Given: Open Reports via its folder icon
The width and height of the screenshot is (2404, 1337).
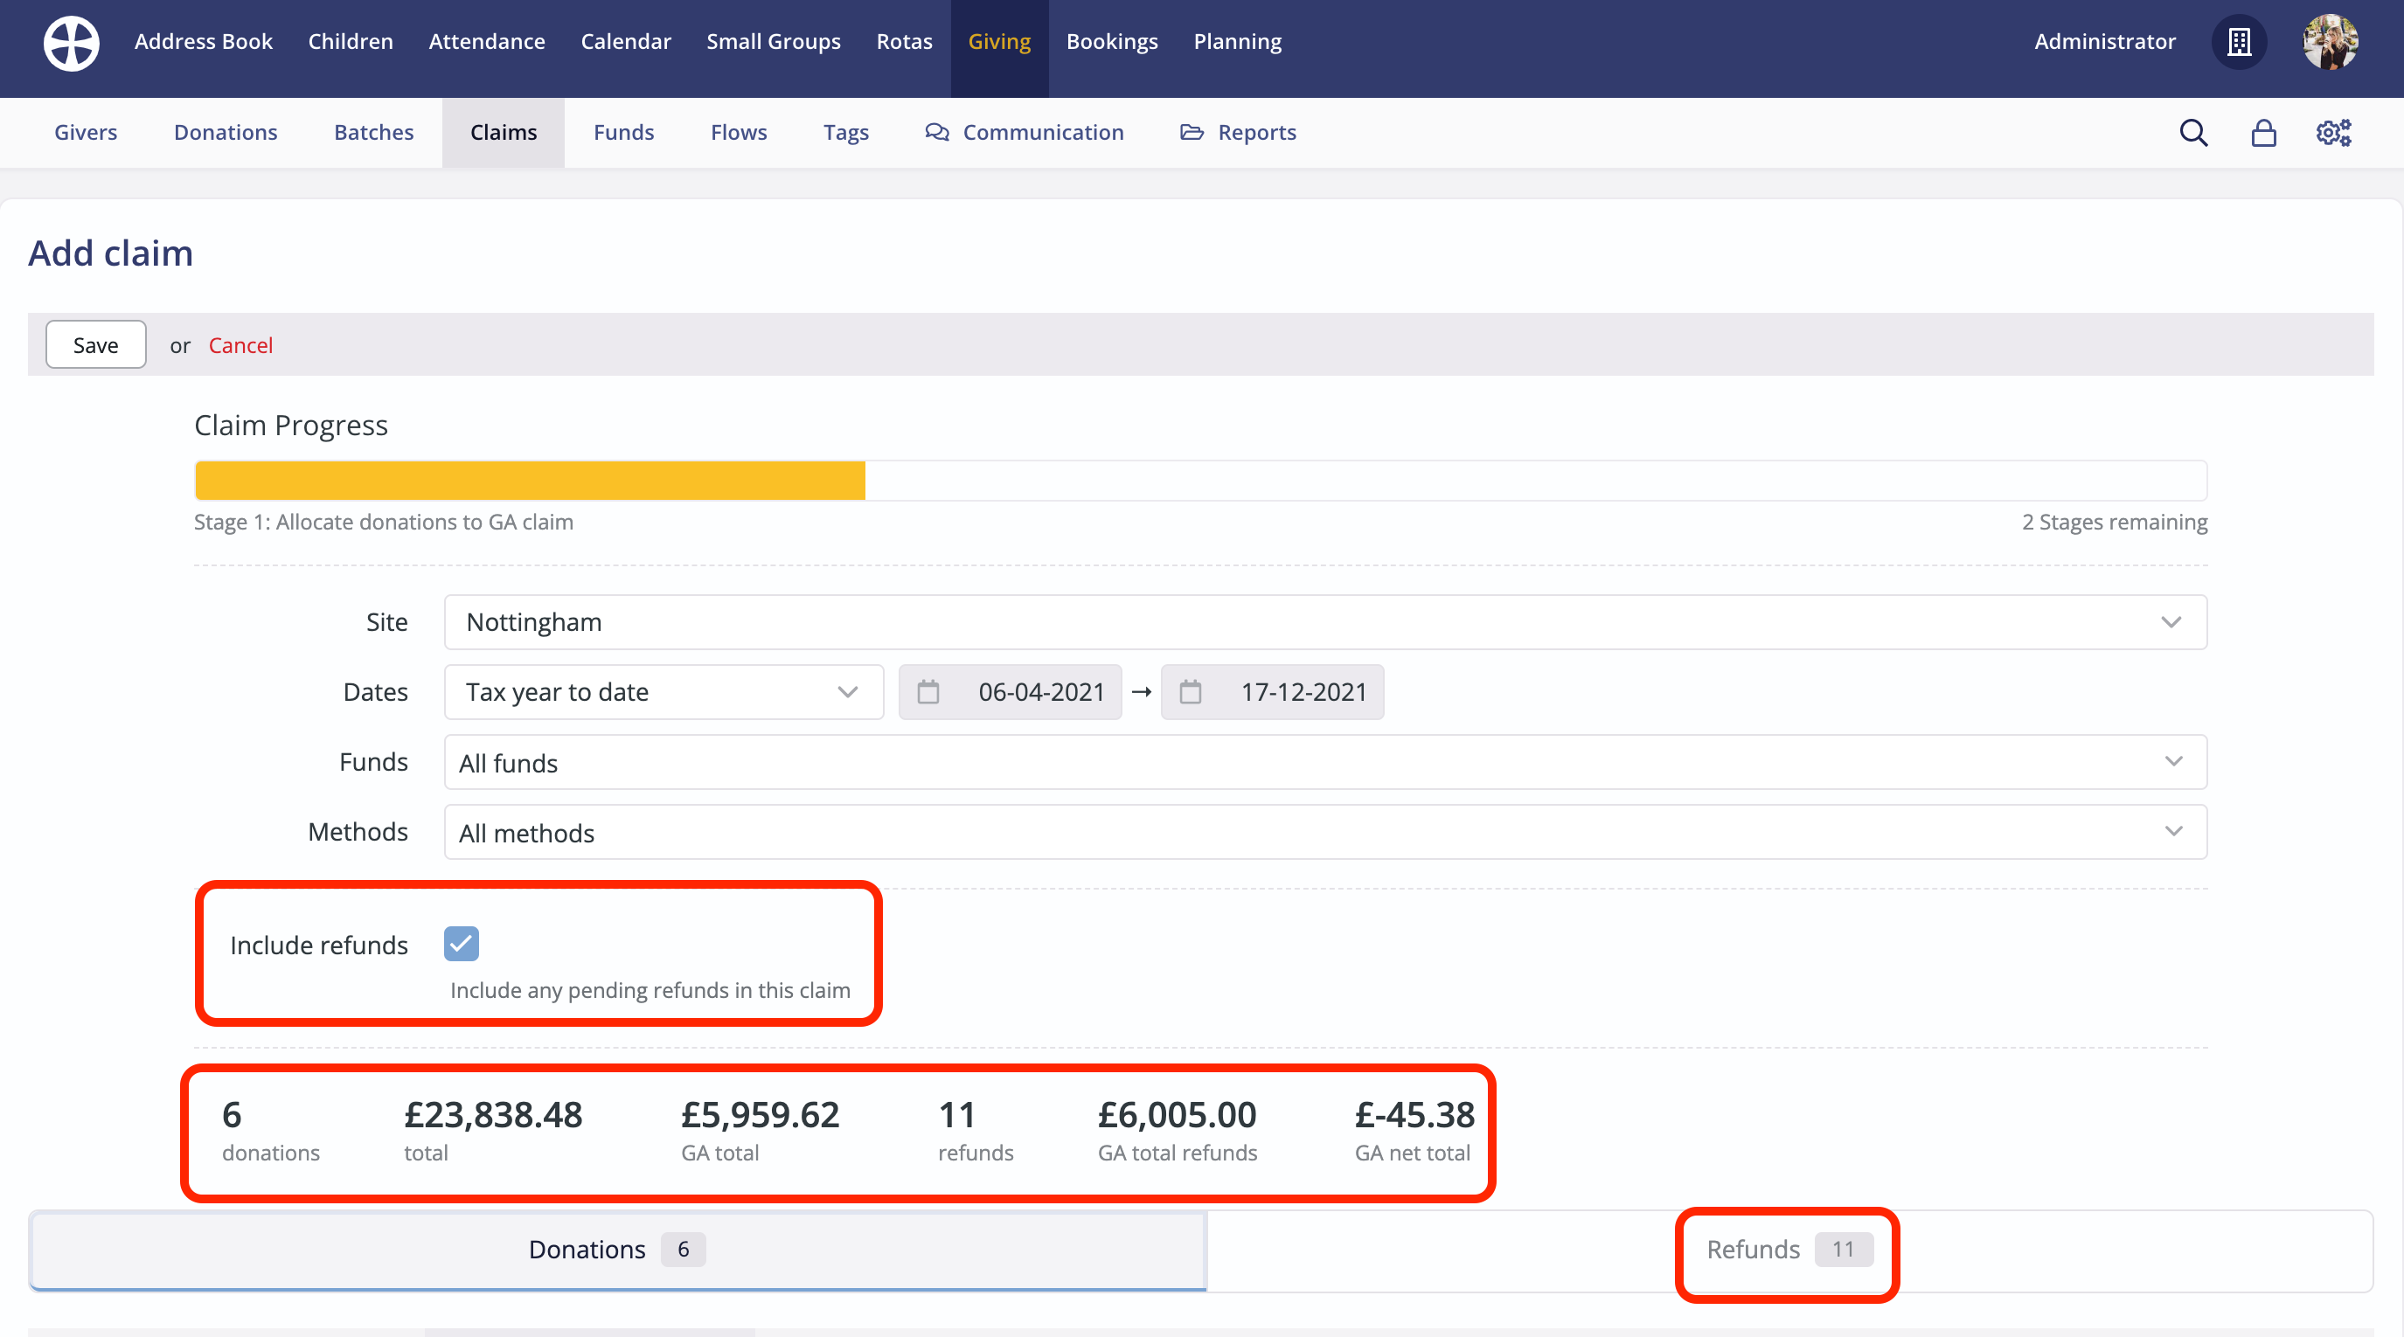Looking at the screenshot, I should pyautogui.click(x=1192, y=133).
